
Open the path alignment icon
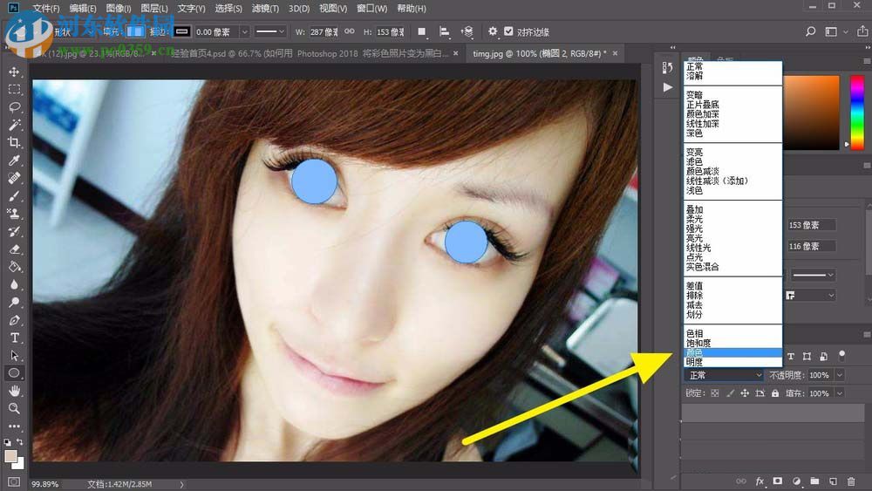(x=445, y=31)
